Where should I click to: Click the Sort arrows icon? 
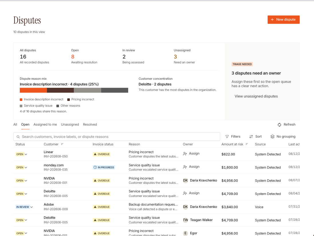click(x=251, y=137)
